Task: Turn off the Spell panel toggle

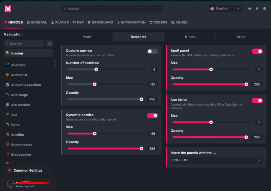Action: click(x=257, y=51)
